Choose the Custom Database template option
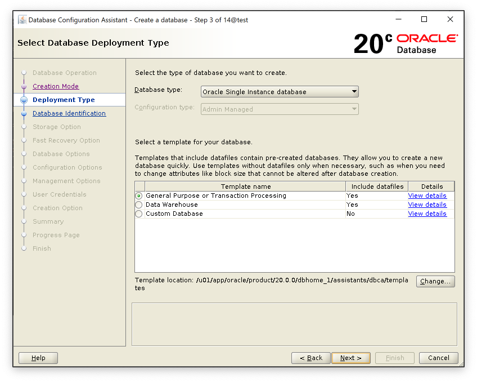Screen dimensions: 477x382 [x=139, y=214]
